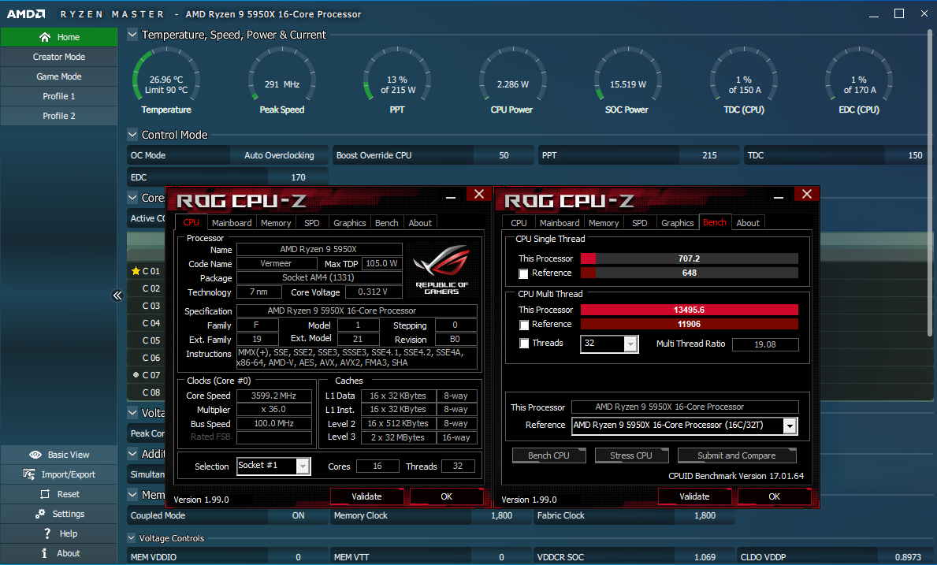Select Profile 2 in sidebar
Image resolution: width=937 pixels, height=565 pixels.
click(58, 116)
